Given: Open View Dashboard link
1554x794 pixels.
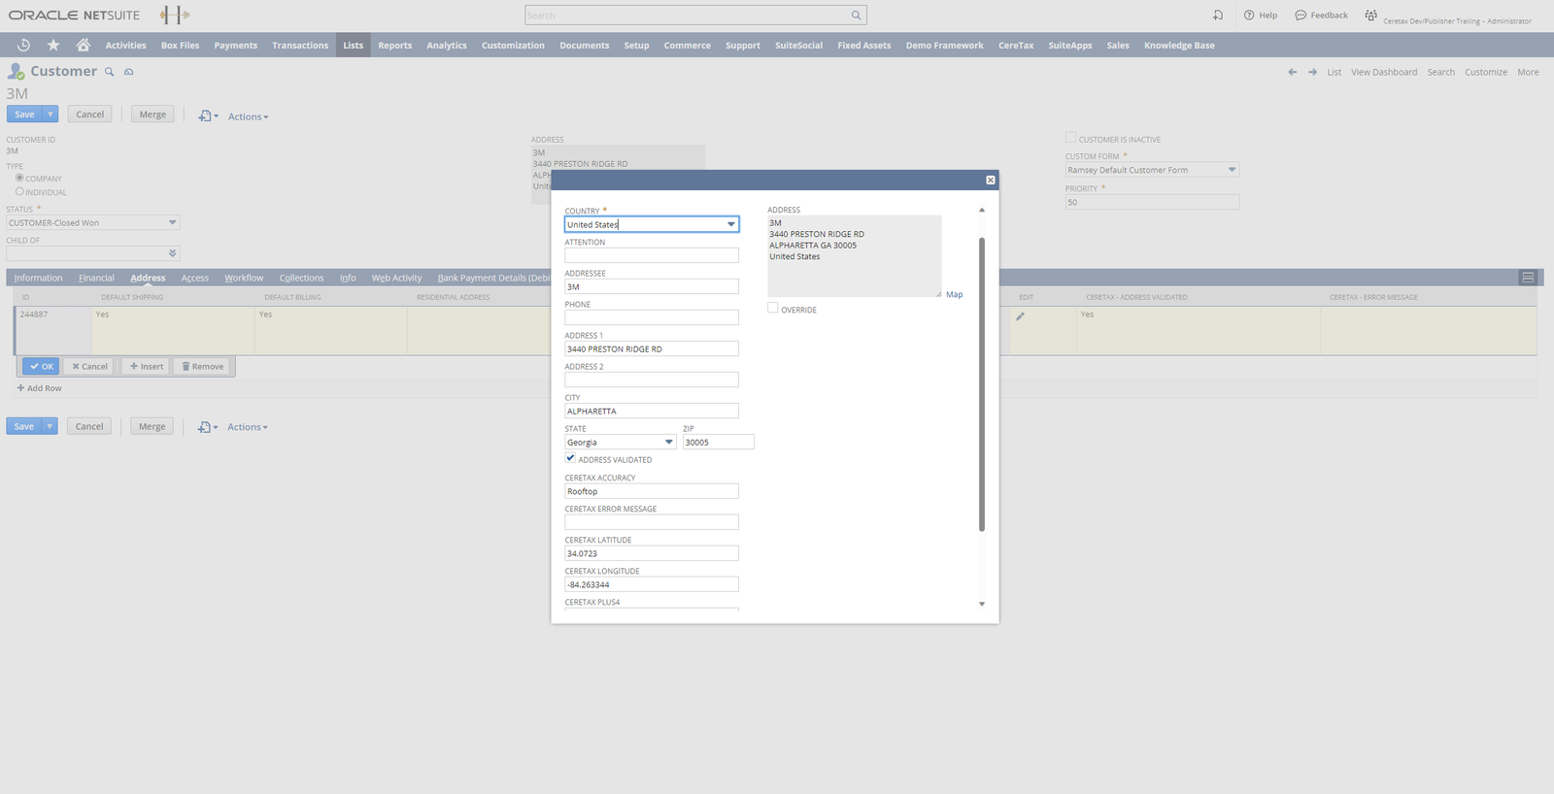Looking at the screenshot, I should tap(1384, 72).
